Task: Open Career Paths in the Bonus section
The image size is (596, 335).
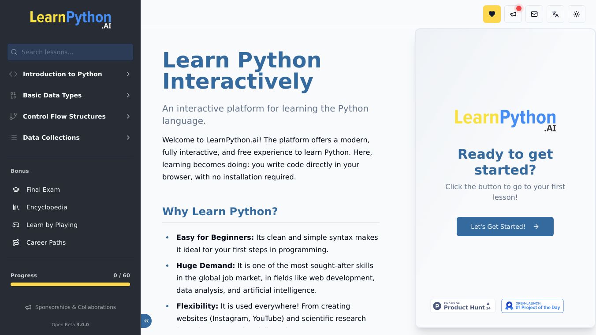Action: [x=71, y=242]
